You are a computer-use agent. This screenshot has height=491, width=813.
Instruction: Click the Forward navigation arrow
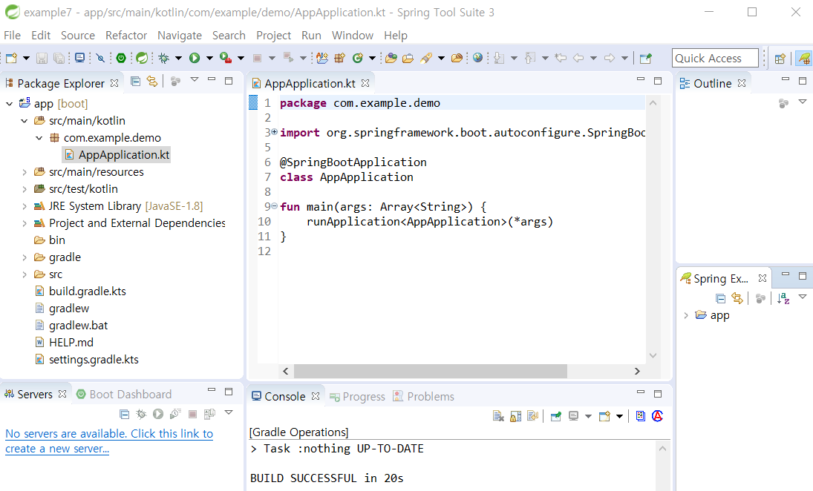(610, 58)
